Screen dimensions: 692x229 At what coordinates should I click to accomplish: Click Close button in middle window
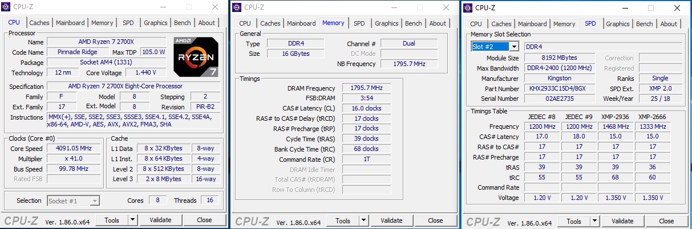coord(435,220)
